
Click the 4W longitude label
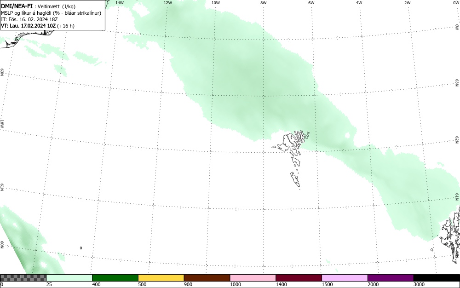[x=359, y=3]
